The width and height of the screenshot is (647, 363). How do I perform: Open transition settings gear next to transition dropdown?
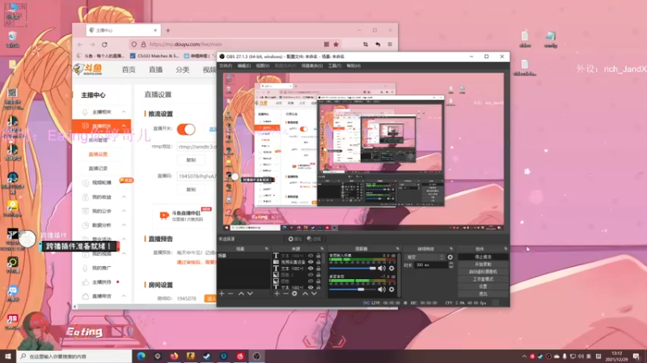[450, 257]
